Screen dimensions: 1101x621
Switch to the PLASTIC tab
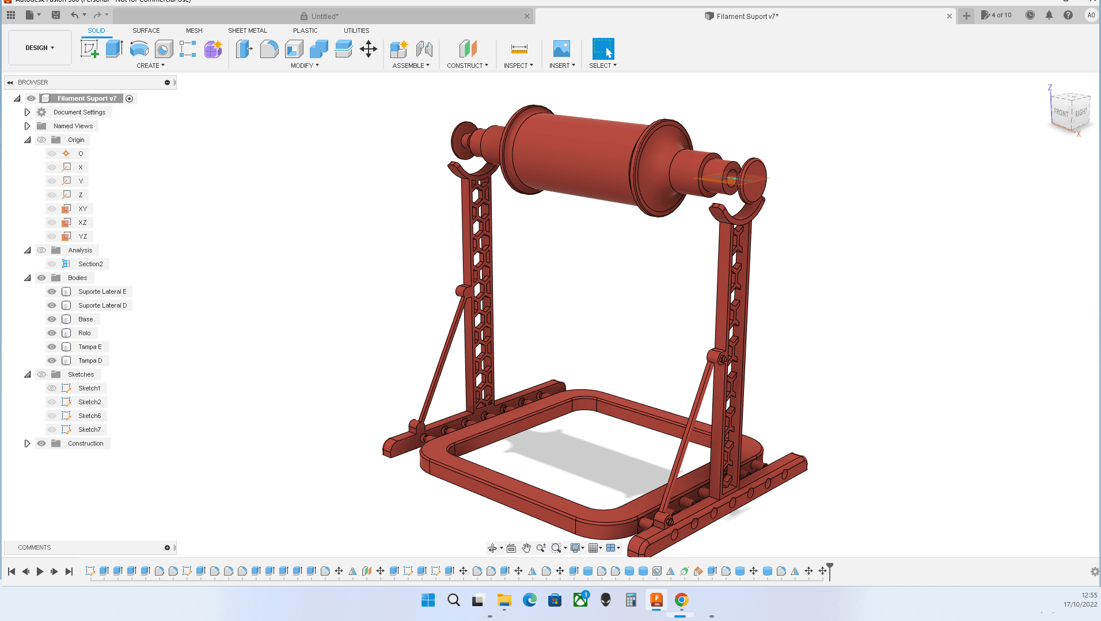(x=305, y=30)
